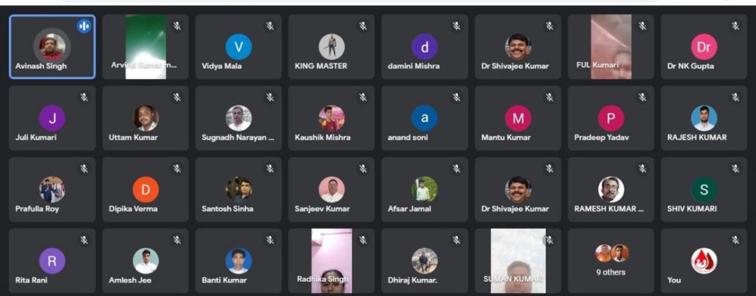Click Kaushik Mishra's profile photo

[x=331, y=118]
